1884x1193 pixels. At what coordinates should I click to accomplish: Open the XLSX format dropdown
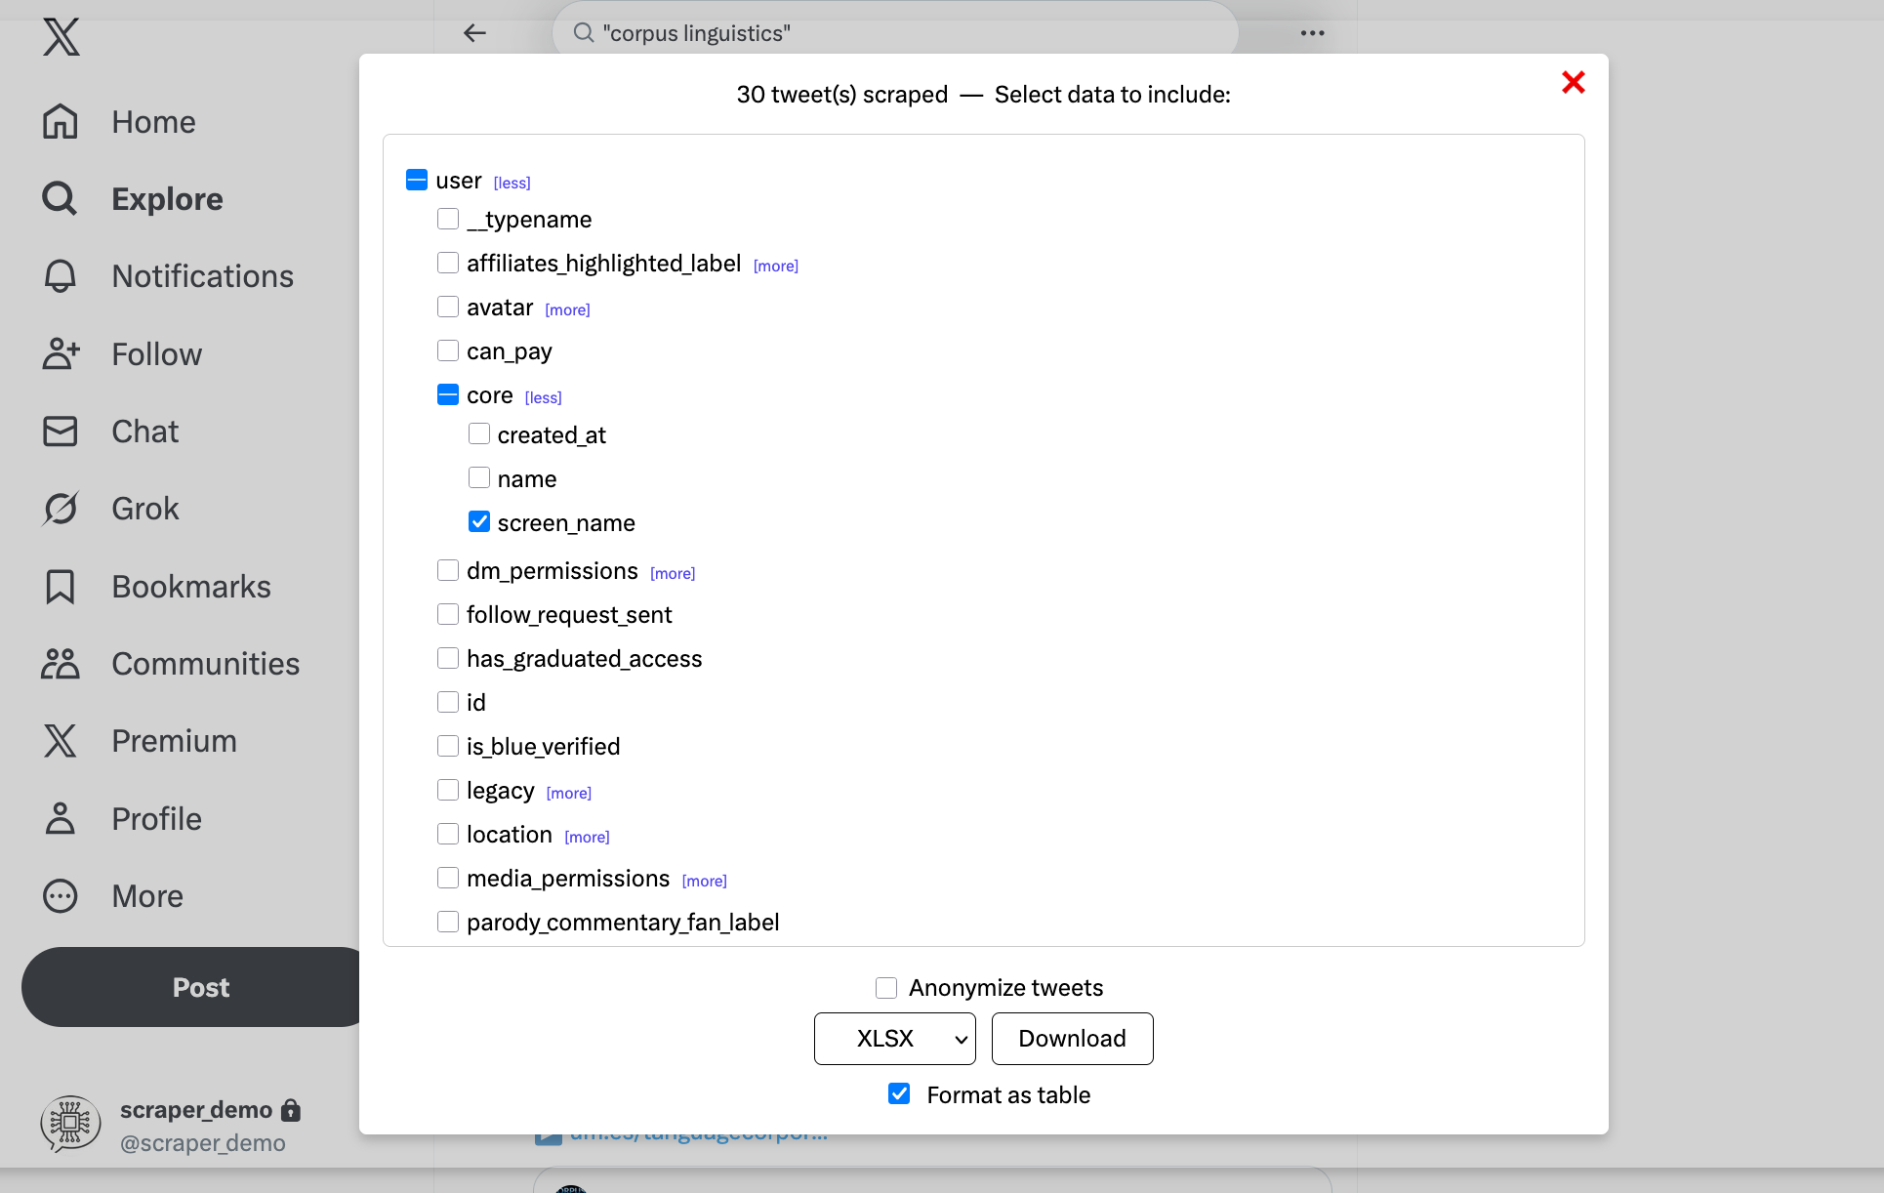point(894,1039)
